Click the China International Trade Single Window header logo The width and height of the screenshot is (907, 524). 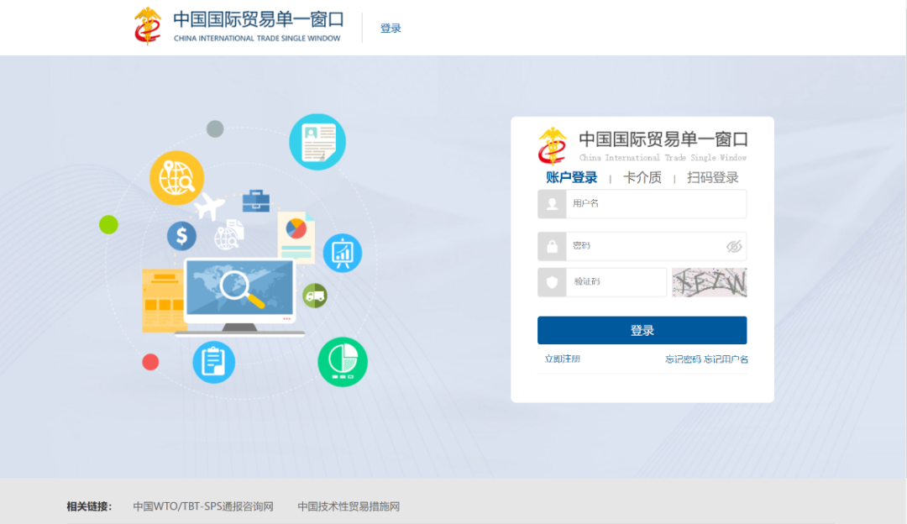[239, 26]
